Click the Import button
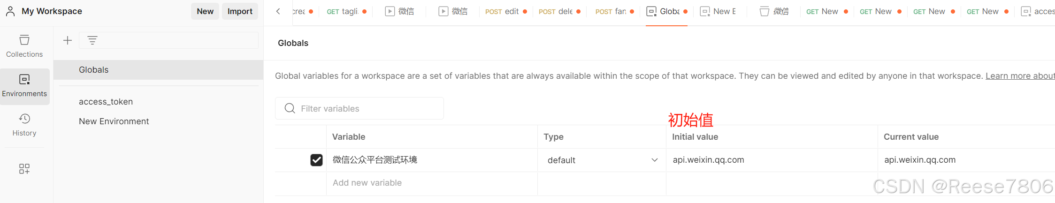The width and height of the screenshot is (1055, 203). click(x=240, y=11)
